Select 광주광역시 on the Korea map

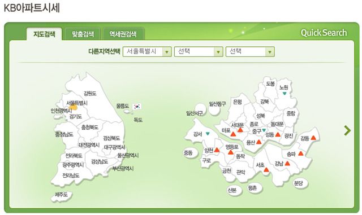click(73, 165)
